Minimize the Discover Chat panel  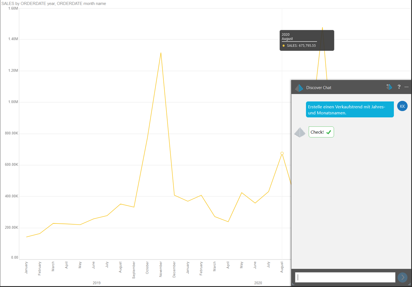(x=407, y=87)
